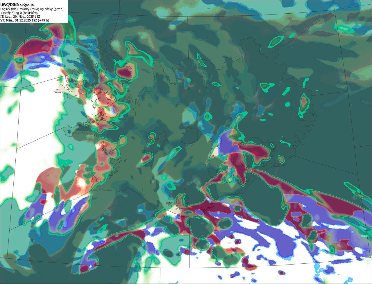Image resolution: width=372 pixels, height=284 pixels.
Task: Select the 'IT: Lau.. 29. Nóv.. 2025 18Z' line
Action: [20, 17]
